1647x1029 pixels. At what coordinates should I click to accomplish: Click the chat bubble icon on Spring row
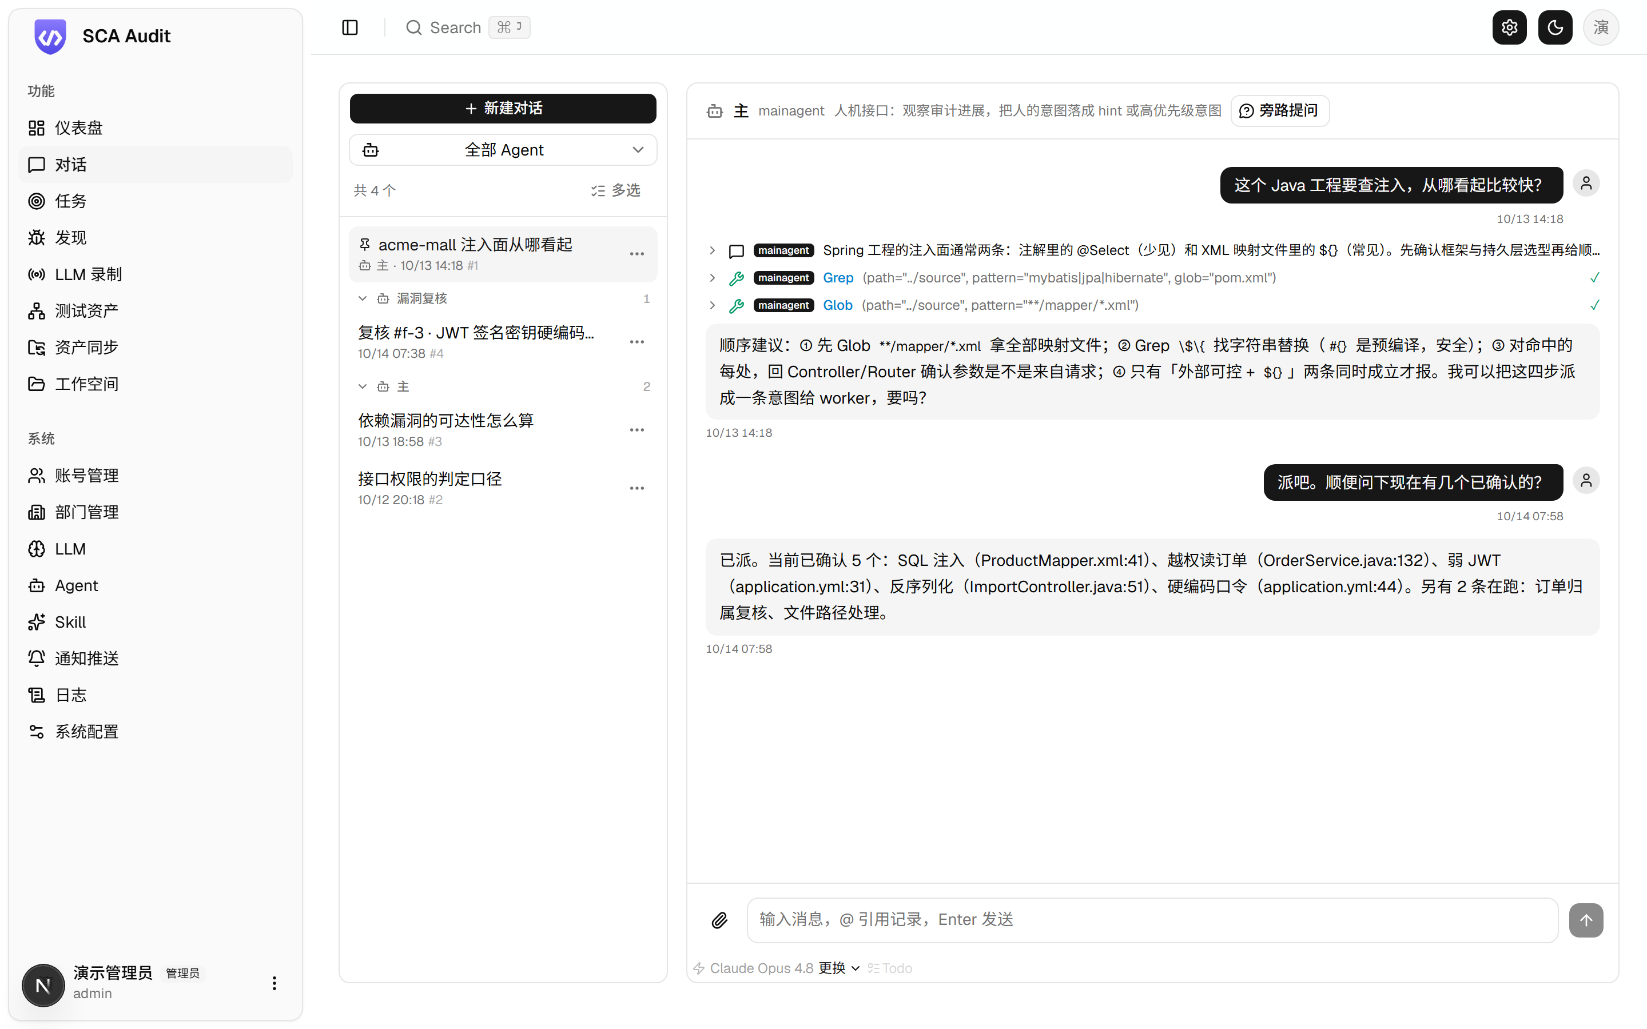735,251
